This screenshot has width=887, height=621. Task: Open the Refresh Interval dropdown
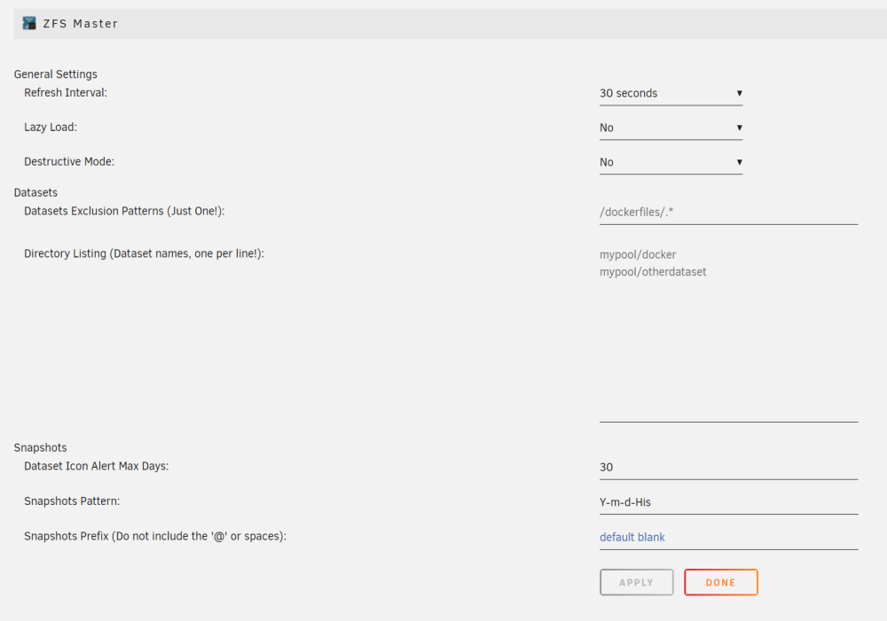(x=671, y=93)
